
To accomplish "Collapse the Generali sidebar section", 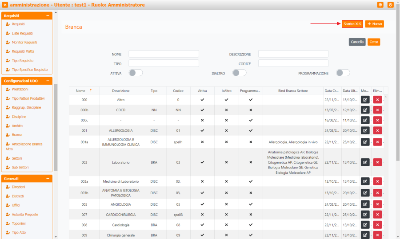I will [48, 178].
